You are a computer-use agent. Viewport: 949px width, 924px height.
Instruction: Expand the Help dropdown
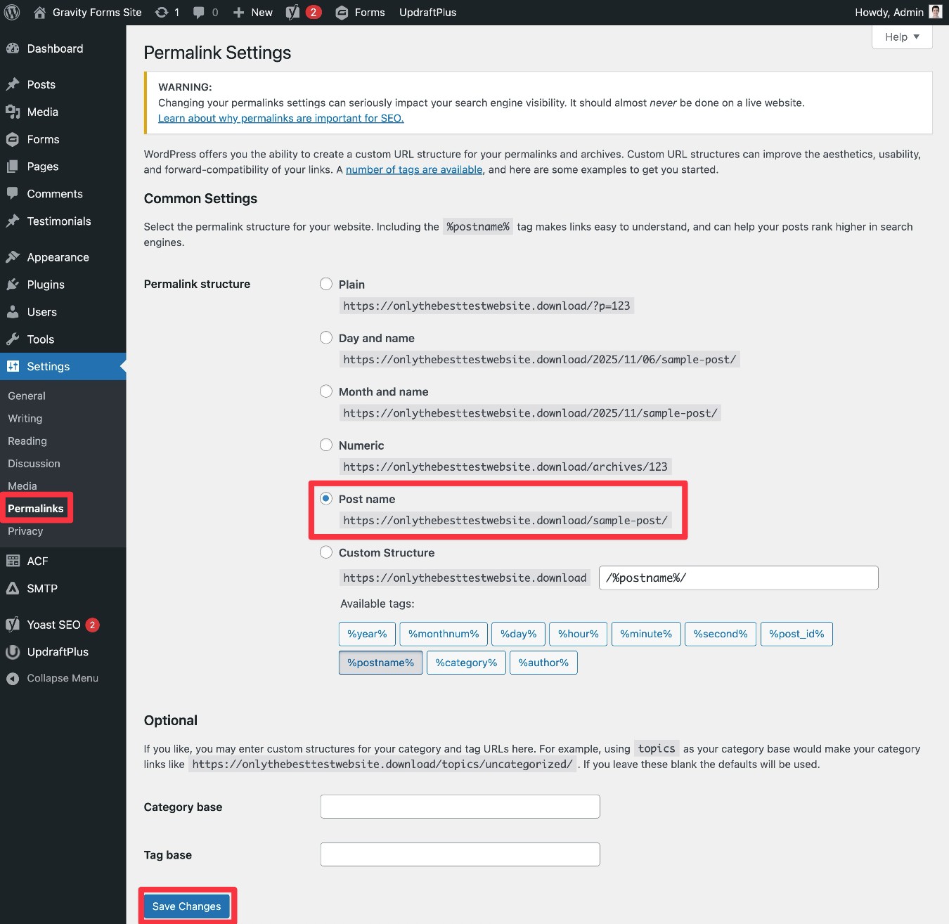[x=902, y=37]
